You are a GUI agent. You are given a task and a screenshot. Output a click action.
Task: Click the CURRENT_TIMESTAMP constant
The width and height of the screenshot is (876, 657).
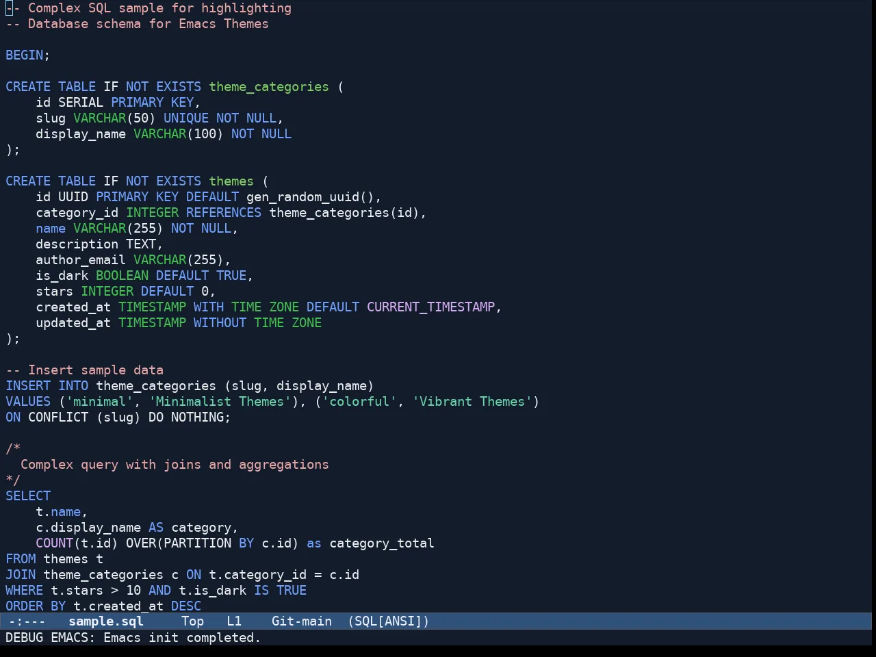point(430,307)
